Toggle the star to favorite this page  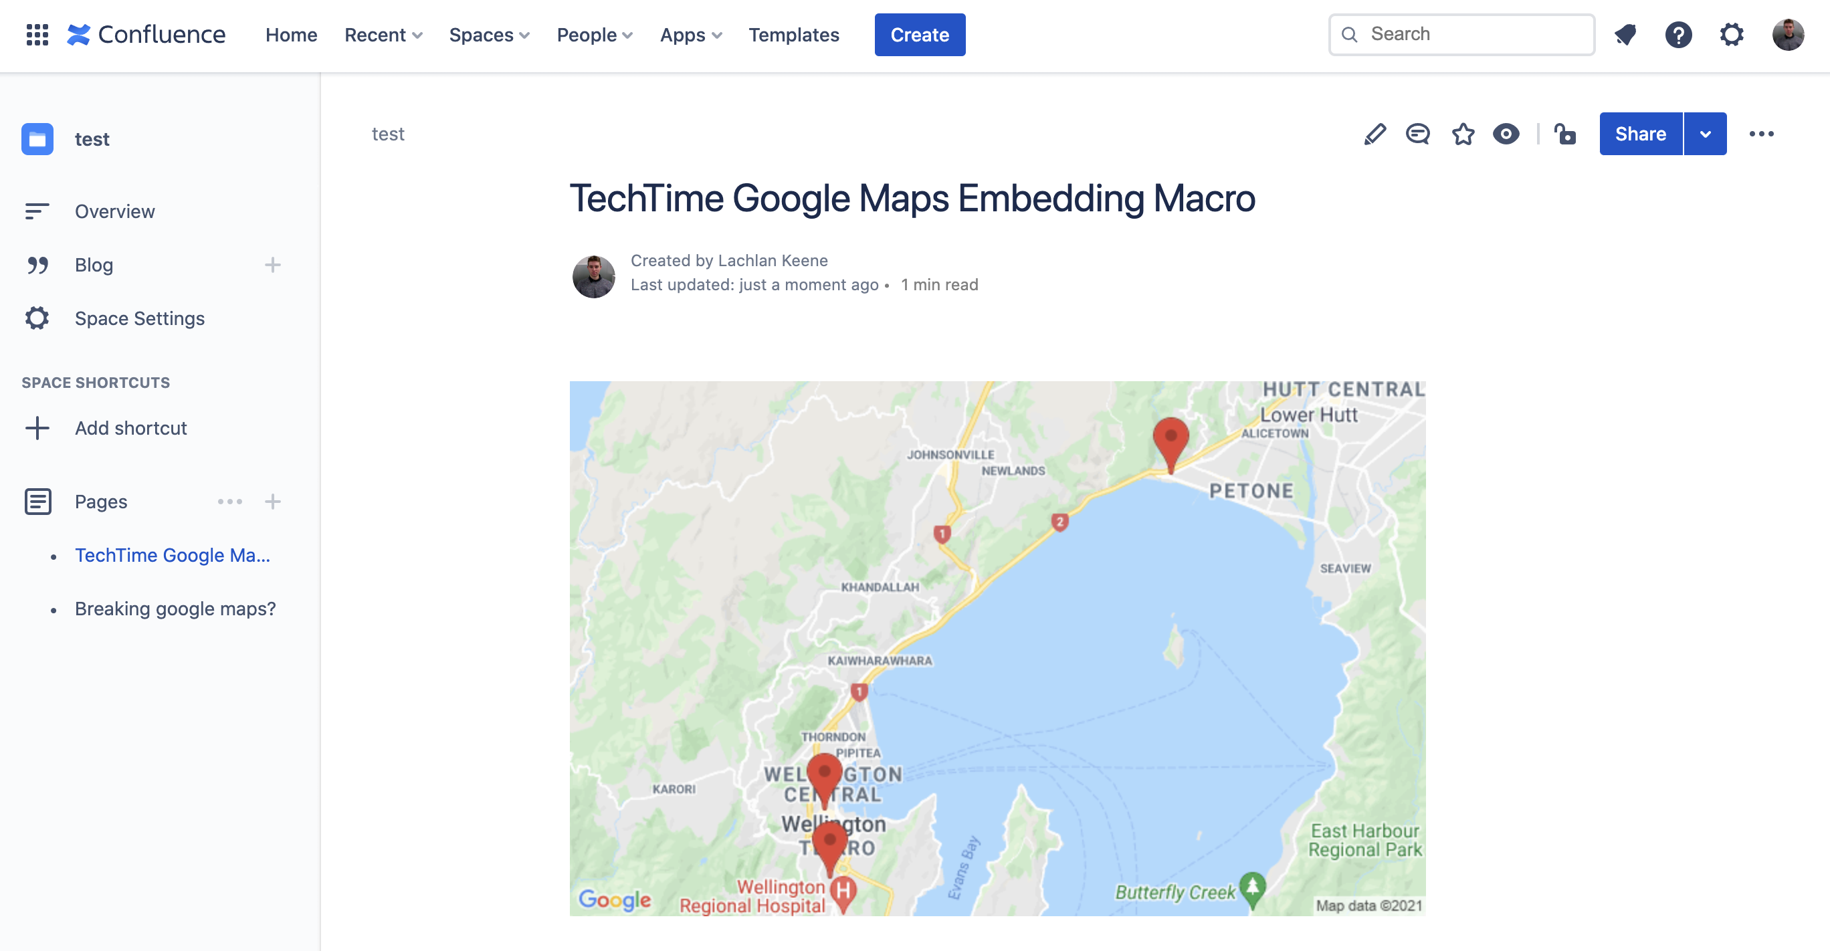[x=1463, y=134]
